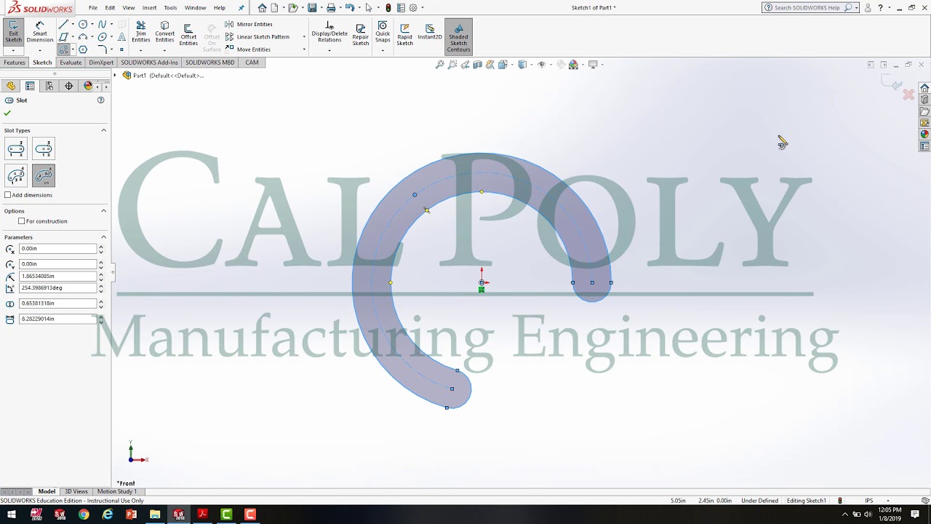The image size is (931, 524).
Task: Open the Motion Study 1 tab
Action: tap(116, 491)
